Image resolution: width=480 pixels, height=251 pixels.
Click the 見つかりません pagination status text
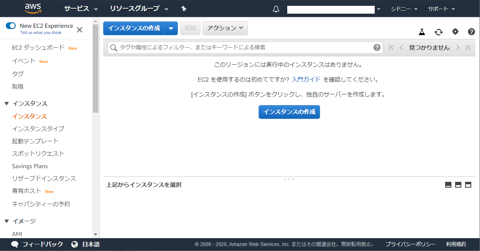click(x=429, y=47)
